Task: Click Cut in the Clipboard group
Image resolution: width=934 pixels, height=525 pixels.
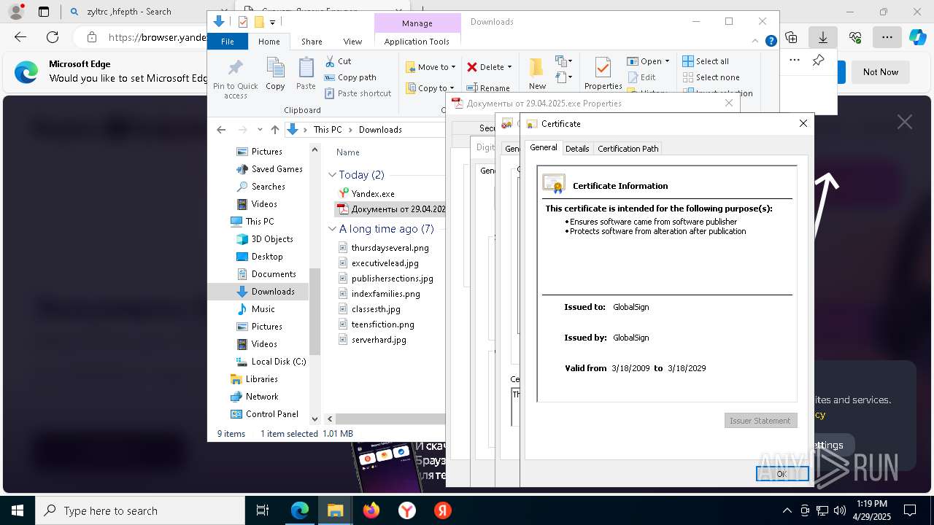Action: click(x=338, y=61)
